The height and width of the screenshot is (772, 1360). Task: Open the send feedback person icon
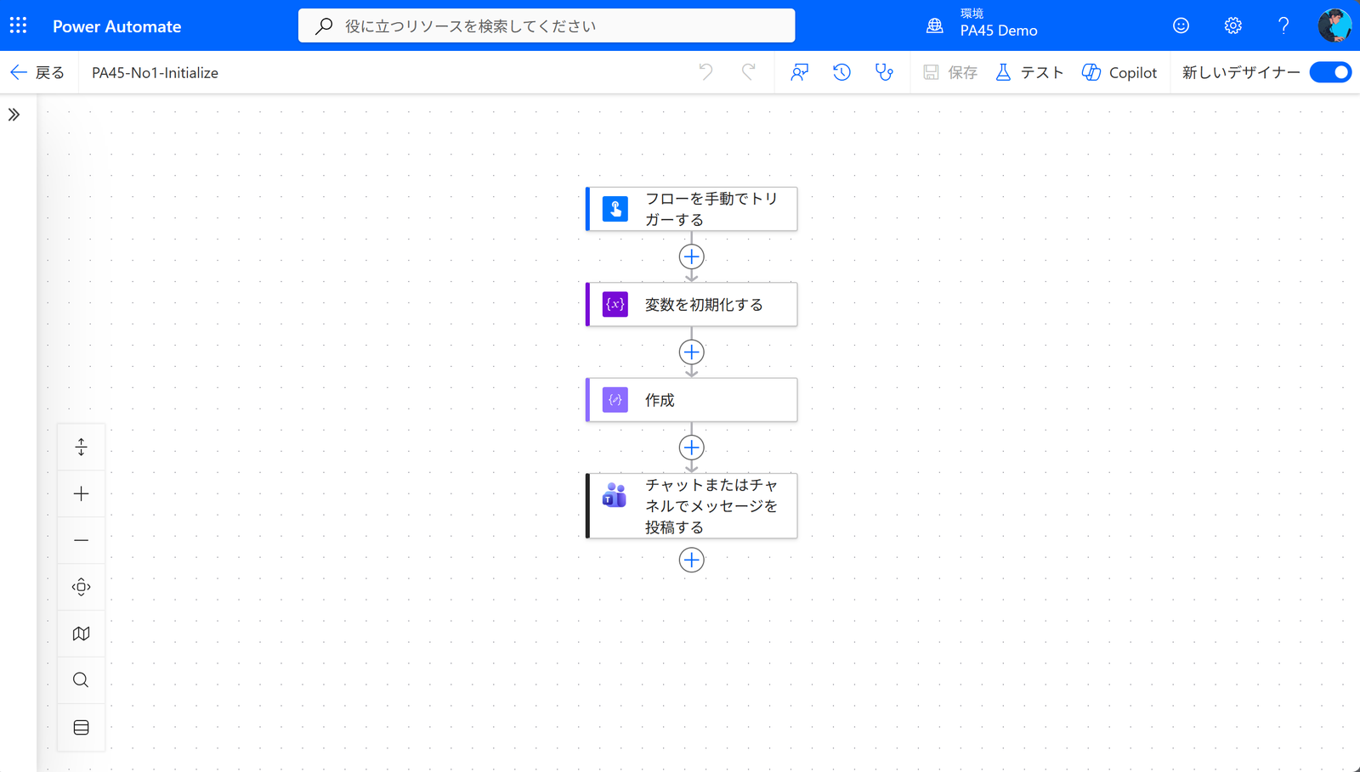[799, 72]
